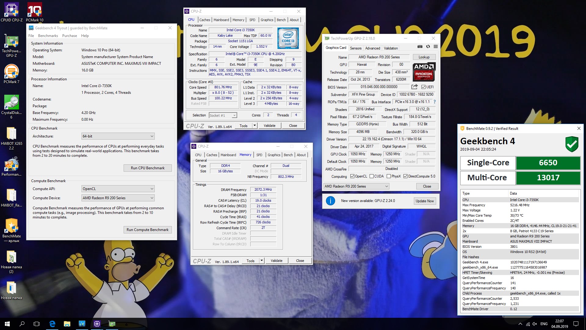This screenshot has width=586, height=330.
Task: Show hidden tray icons chevron
Action: (x=520, y=324)
